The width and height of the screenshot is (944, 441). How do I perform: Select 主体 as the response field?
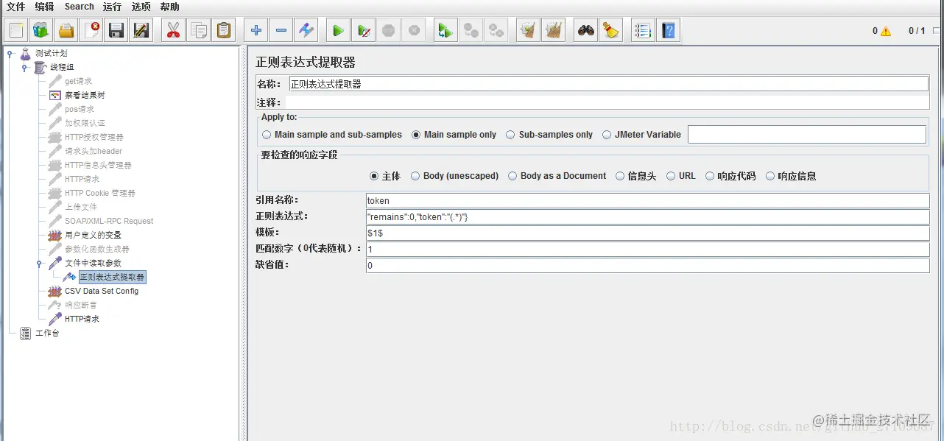coord(385,176)
